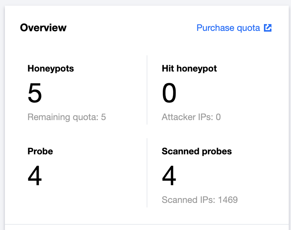Viewport: 291px width, 230px height.
Task: Click the vertical divider between Honeypots and Hit honeypot
Action: [147, 90]
